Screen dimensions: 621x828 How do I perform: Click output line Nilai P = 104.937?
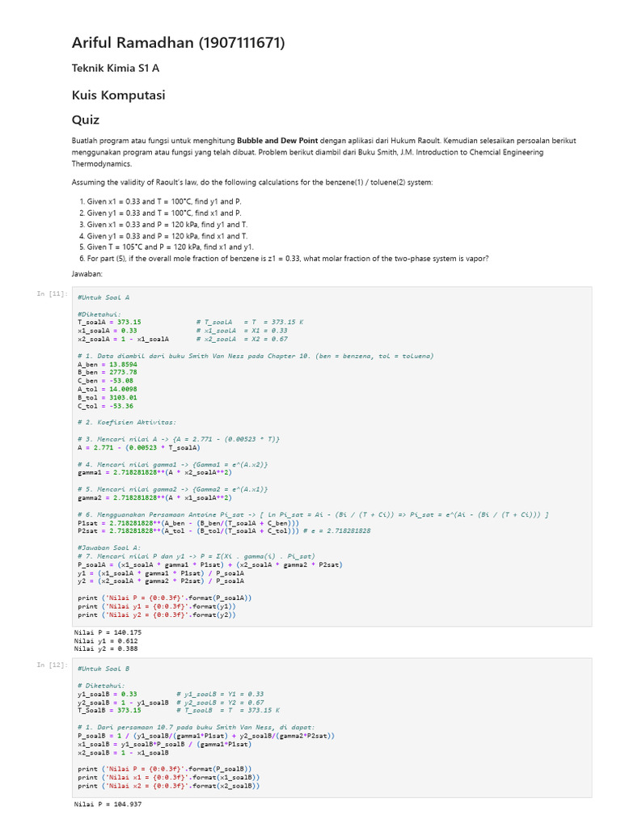click(108, 805)
